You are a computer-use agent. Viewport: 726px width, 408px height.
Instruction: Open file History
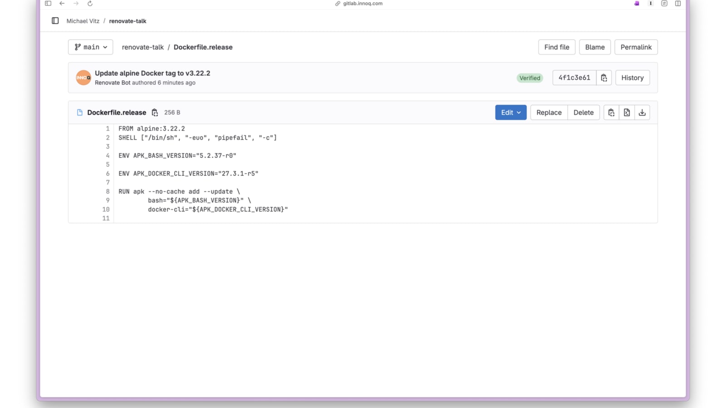click(x=633, y=78)
